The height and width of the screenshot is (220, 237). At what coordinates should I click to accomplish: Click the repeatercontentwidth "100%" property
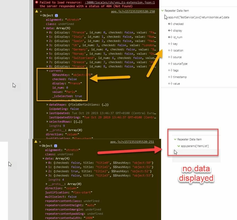pyautogui.click(x=70, y=218)
